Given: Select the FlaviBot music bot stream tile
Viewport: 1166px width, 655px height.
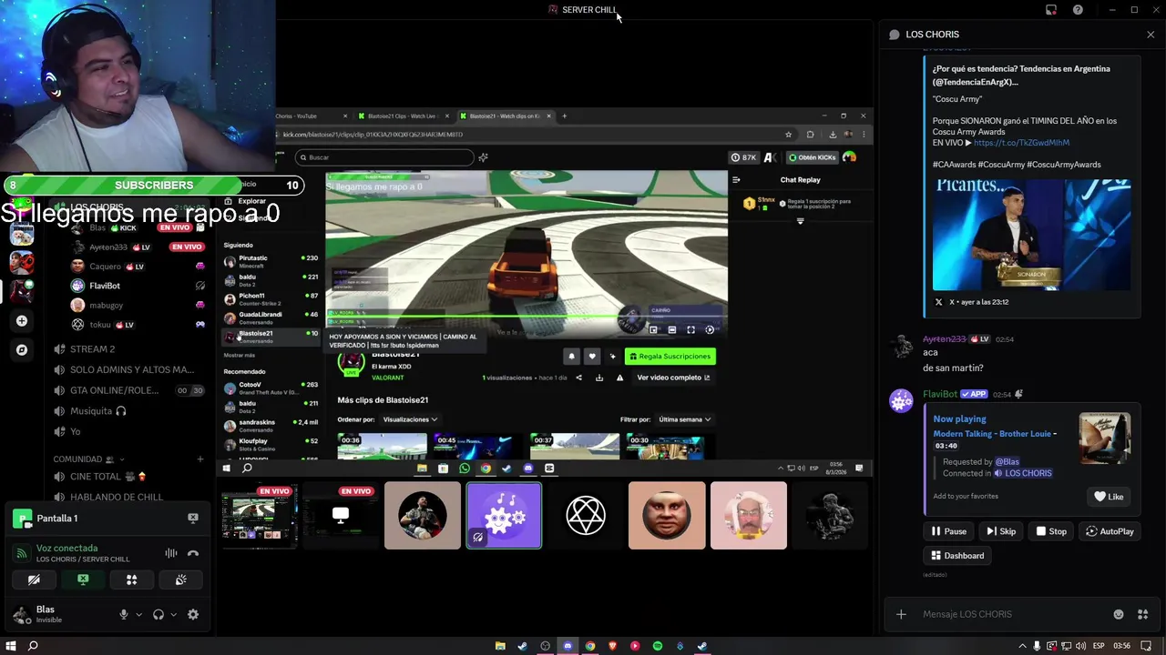Looking at the screenshot, I should point(504,516).
